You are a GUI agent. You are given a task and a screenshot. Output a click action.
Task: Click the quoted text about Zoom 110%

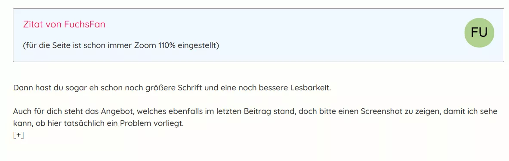(x=121, y=45)
